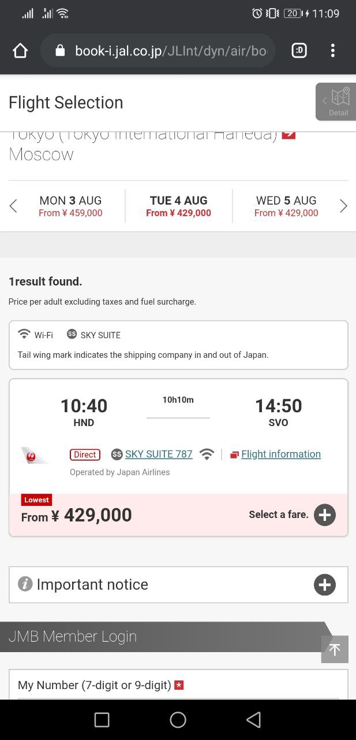
Task: Tap the Android back navigation button
Action: [x=253, y=720]
